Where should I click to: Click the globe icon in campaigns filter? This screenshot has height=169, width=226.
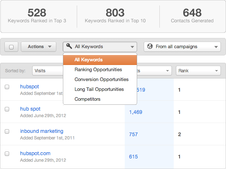[x=150, y=46]
